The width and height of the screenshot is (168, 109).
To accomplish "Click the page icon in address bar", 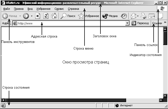I will coord(15,23).
